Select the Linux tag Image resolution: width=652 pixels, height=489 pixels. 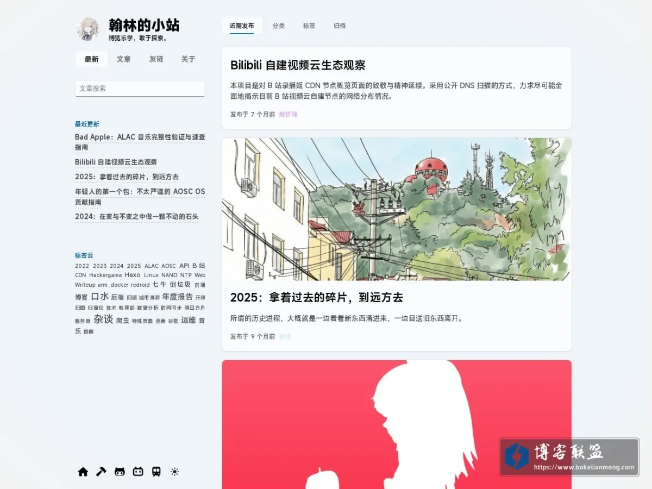tap(152, 275)
